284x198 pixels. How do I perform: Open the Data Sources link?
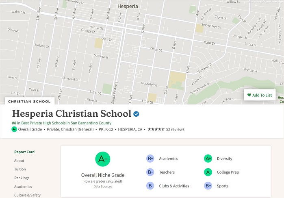[x=103, y=186]
